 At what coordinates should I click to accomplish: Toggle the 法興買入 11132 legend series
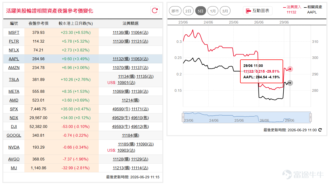point(292,10)
